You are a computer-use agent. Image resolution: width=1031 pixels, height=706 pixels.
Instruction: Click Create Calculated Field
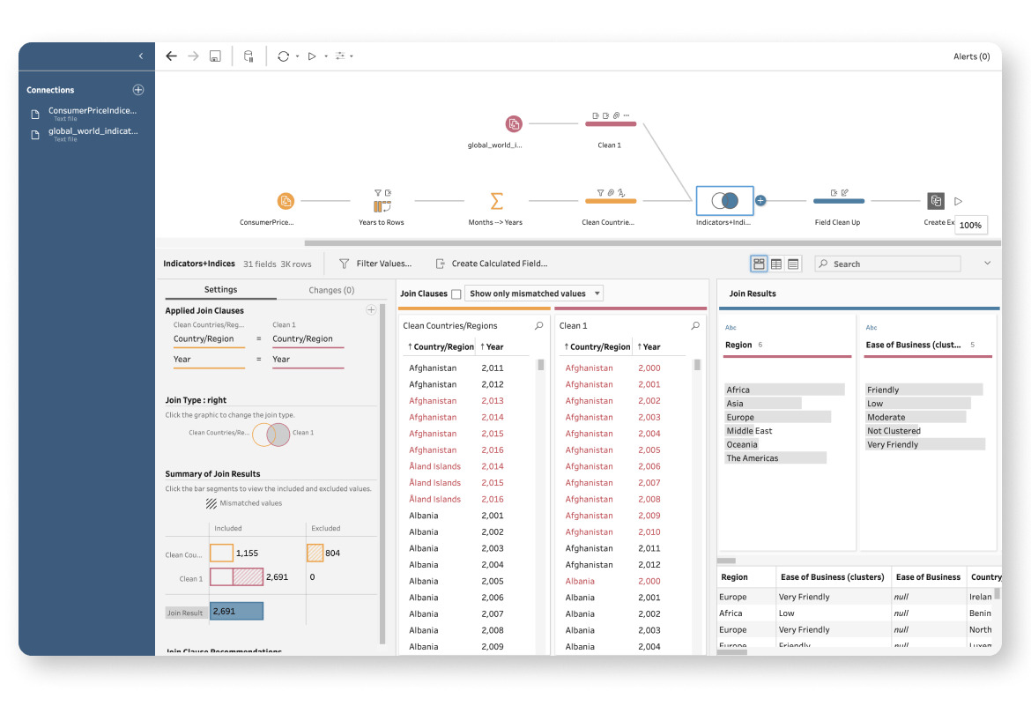point(499,263)
